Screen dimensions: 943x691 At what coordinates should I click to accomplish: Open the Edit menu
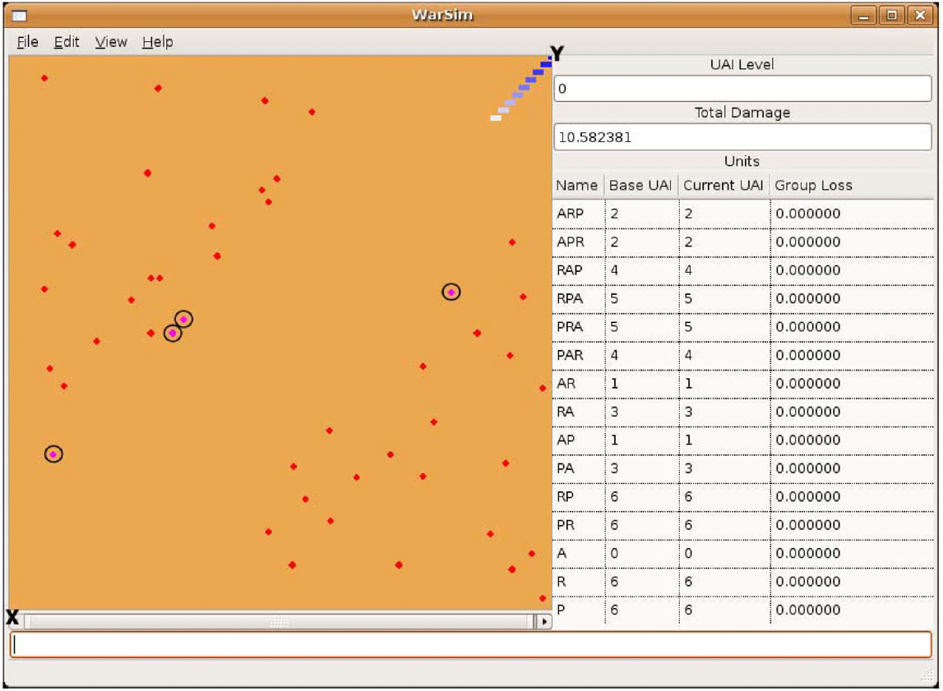click(x=67, y=42)
